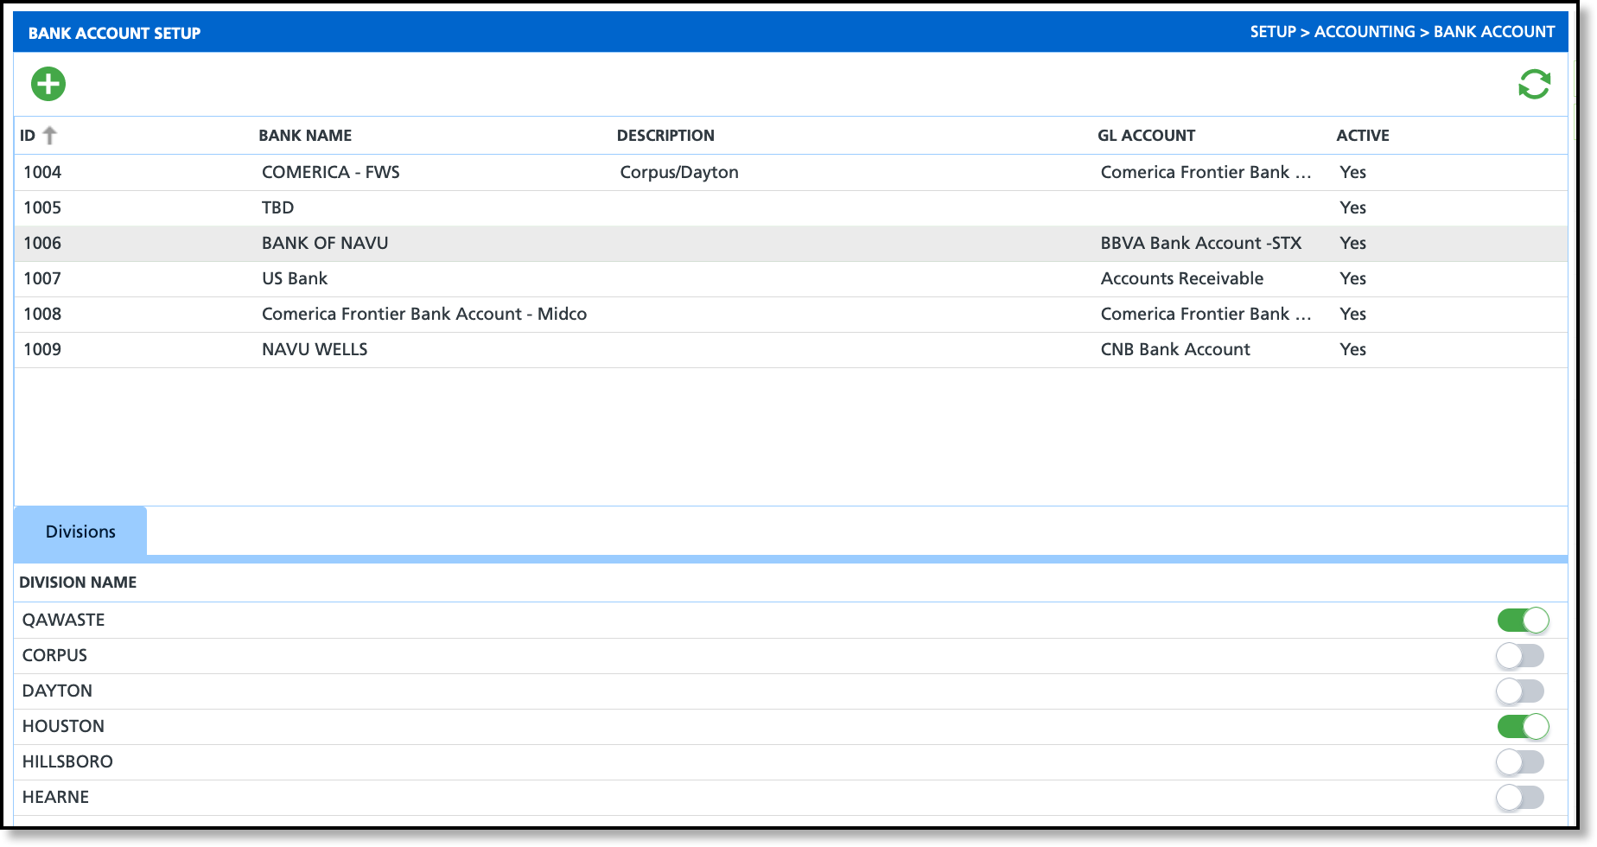Click the Corpus/Dayton description cell
The width and height of the screenshot is (1597, 847).
click(679, 172)
